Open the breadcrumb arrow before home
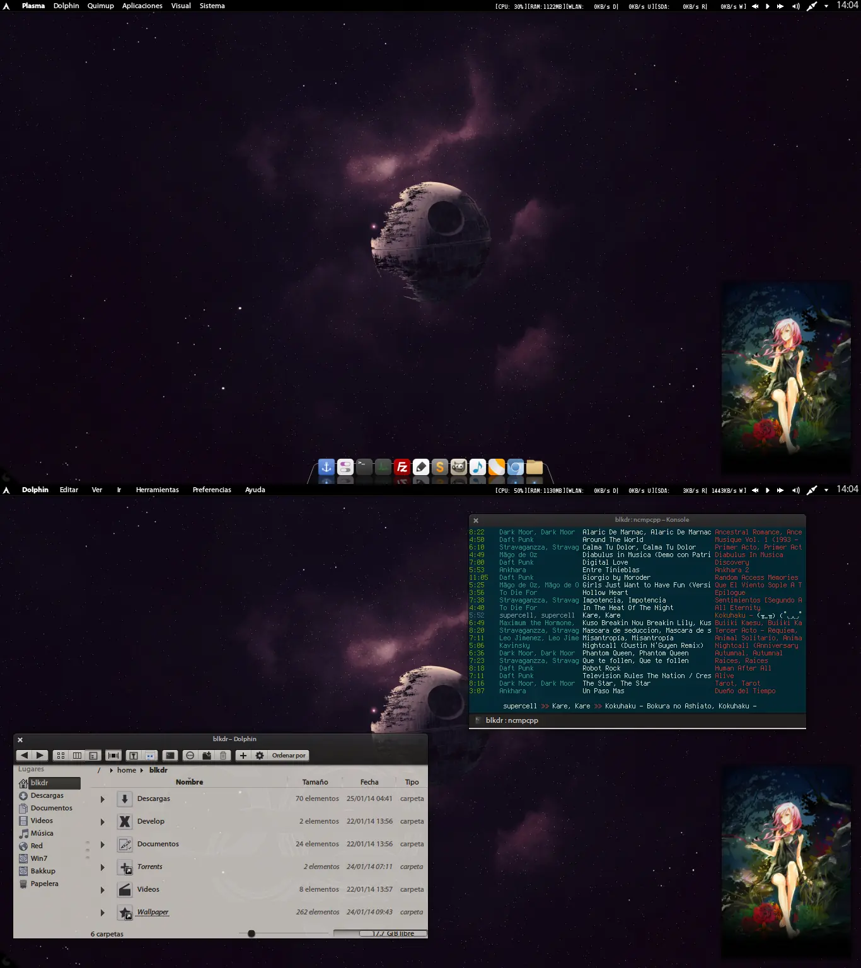Screen dimensions: 861x968 pos(112,770)
